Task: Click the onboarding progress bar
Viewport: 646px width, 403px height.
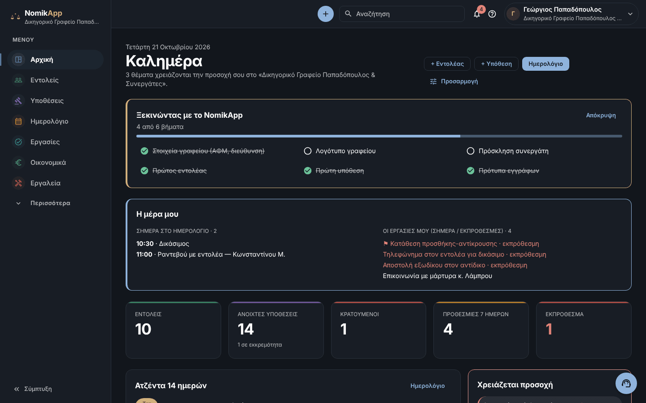Action: tap(379, 136)
